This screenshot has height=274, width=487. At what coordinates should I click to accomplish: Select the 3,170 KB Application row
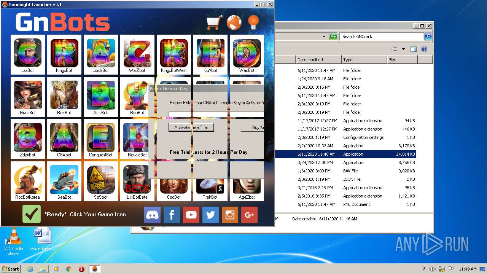(345, 146)
